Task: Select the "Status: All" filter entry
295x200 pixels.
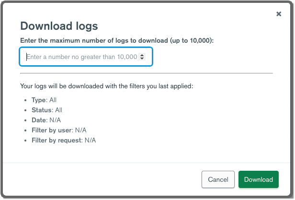Action: point(47,110)
